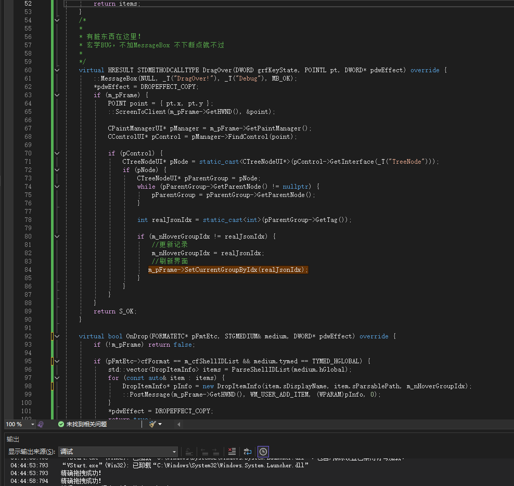
Task: Go to previous message in Output panel
Action: tap(204, 452)
